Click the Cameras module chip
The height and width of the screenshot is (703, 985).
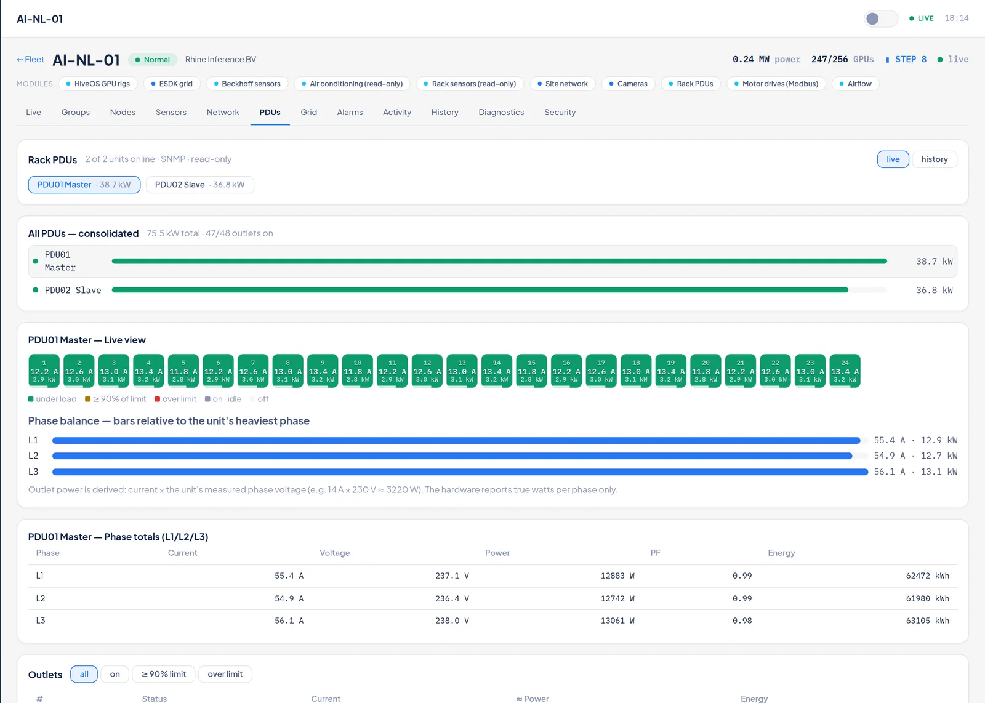629,84
